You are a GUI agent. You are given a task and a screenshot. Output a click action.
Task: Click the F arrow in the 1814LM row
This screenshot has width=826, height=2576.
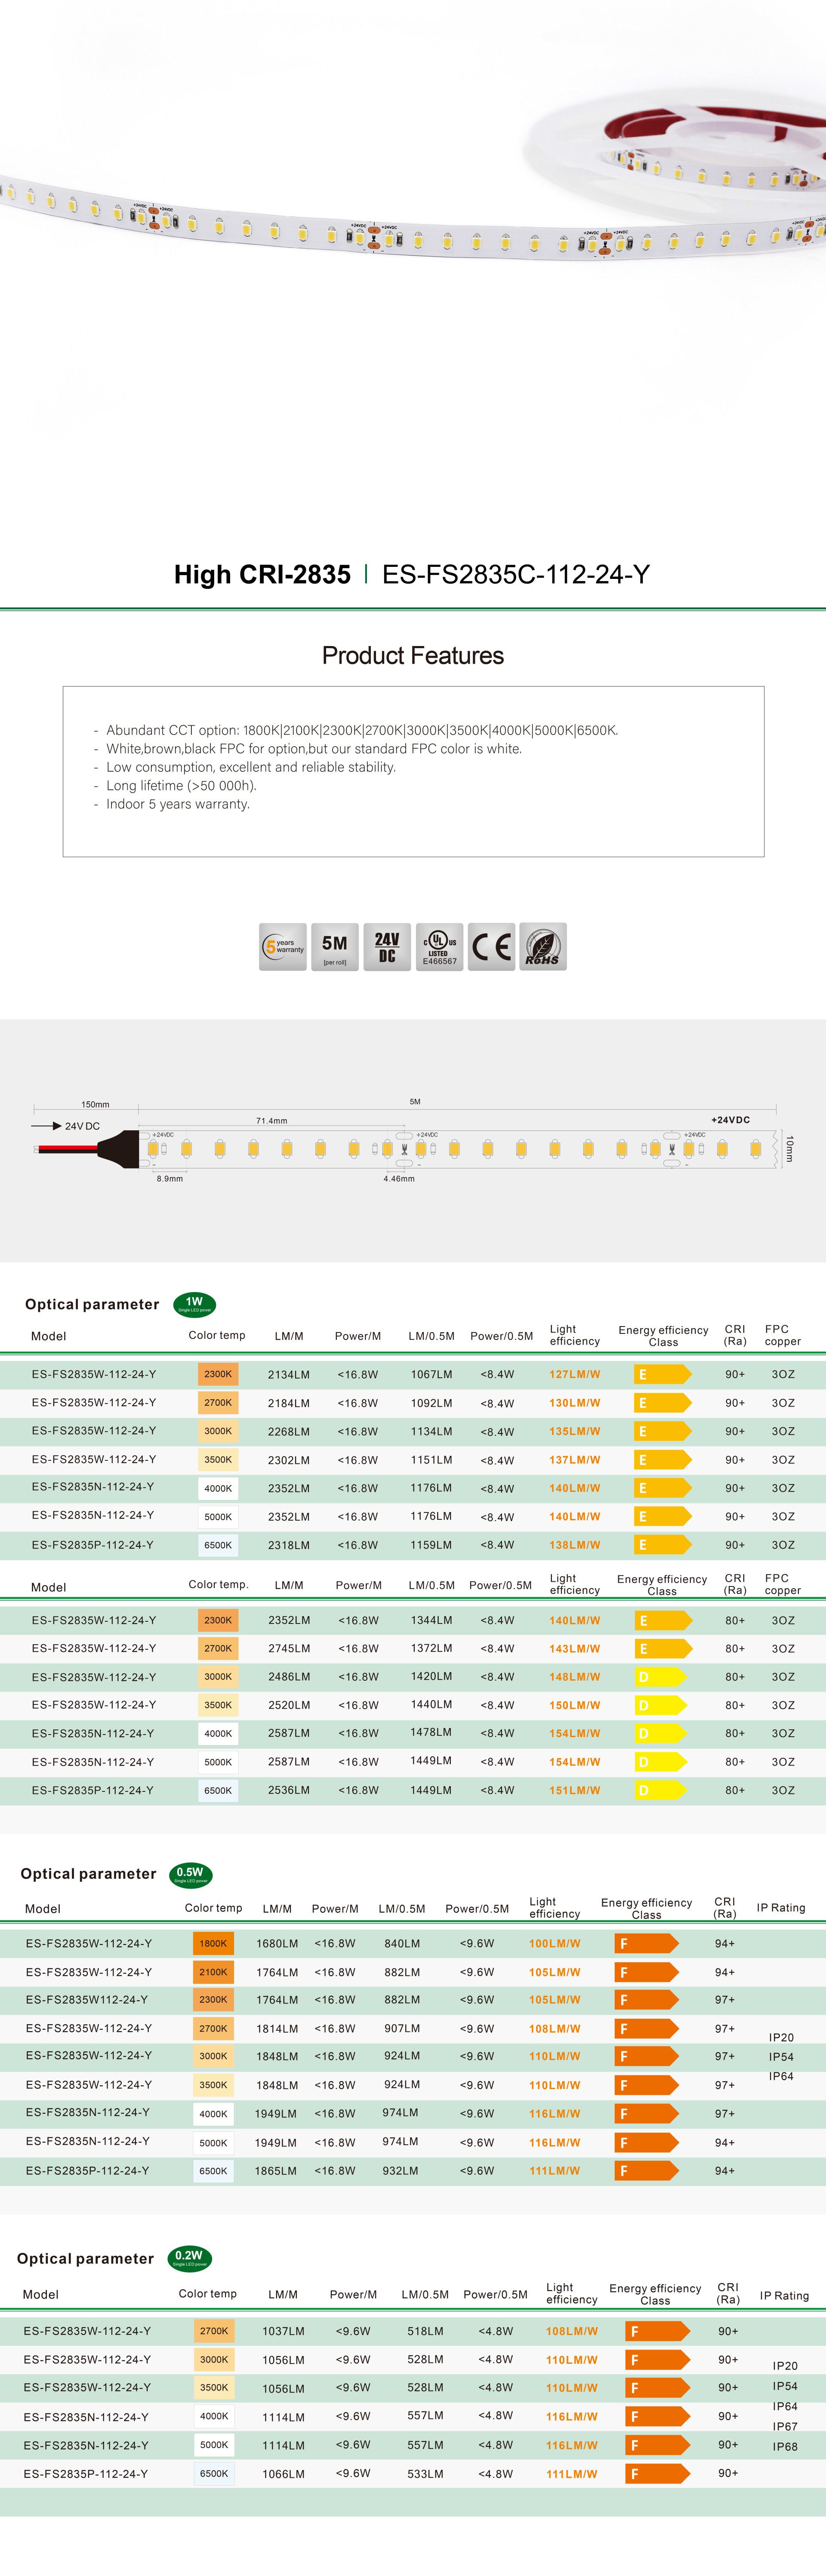(x=646, y=2029)
